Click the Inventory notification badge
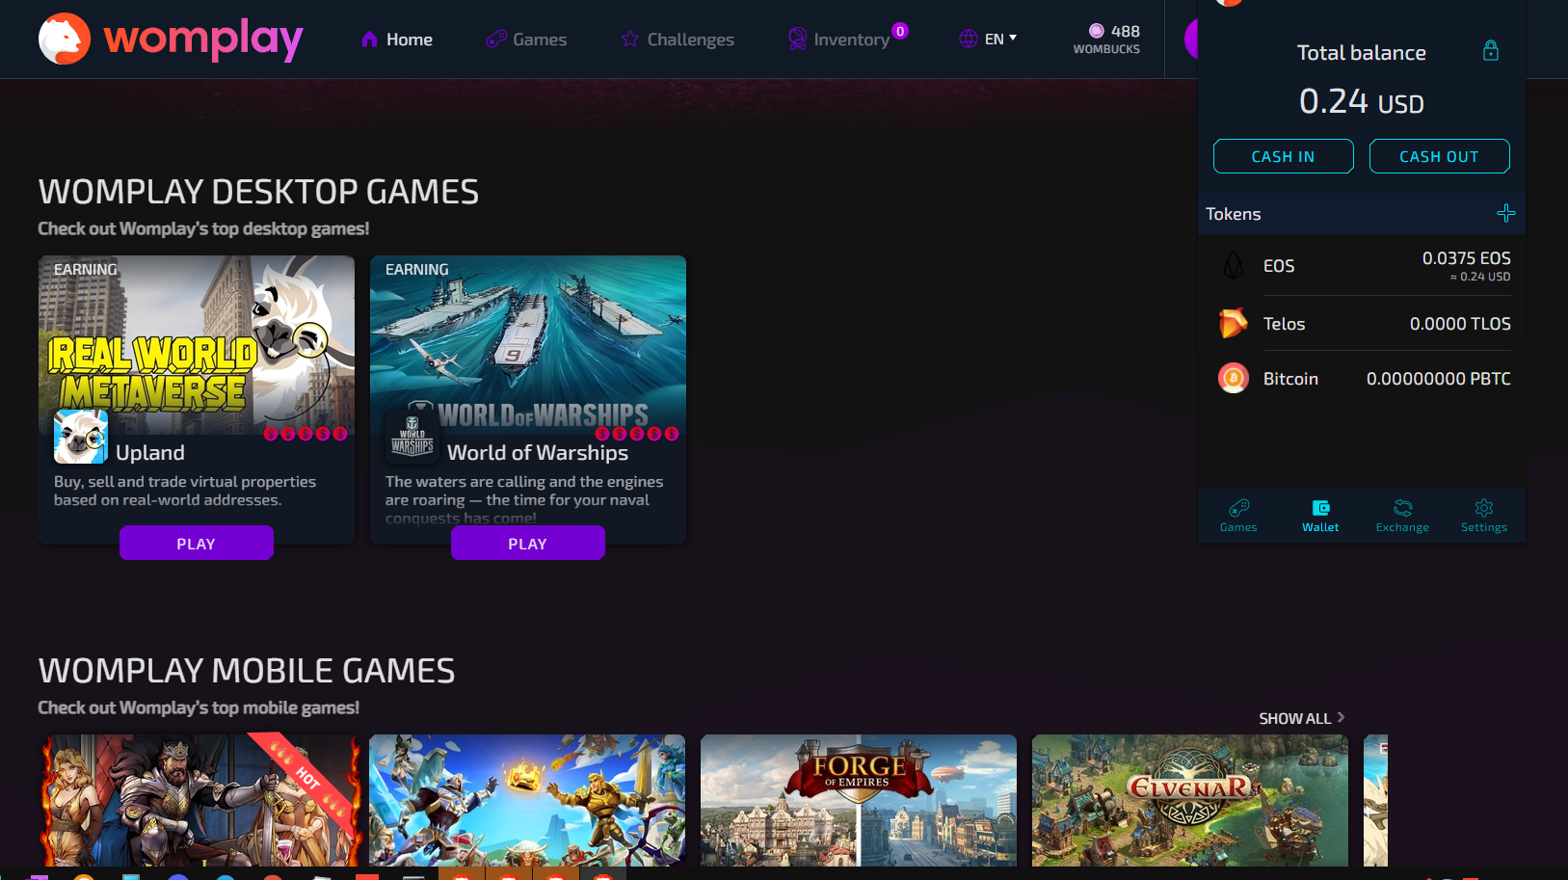This screenshot has height=880, width=1568. click(900, 31)
